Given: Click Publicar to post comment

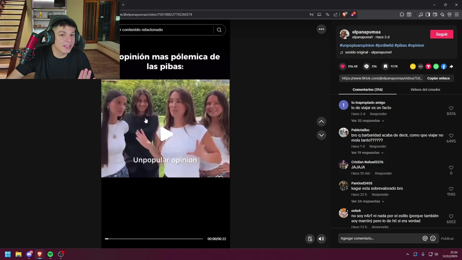Looking at the screenshot, I should 447,238.
